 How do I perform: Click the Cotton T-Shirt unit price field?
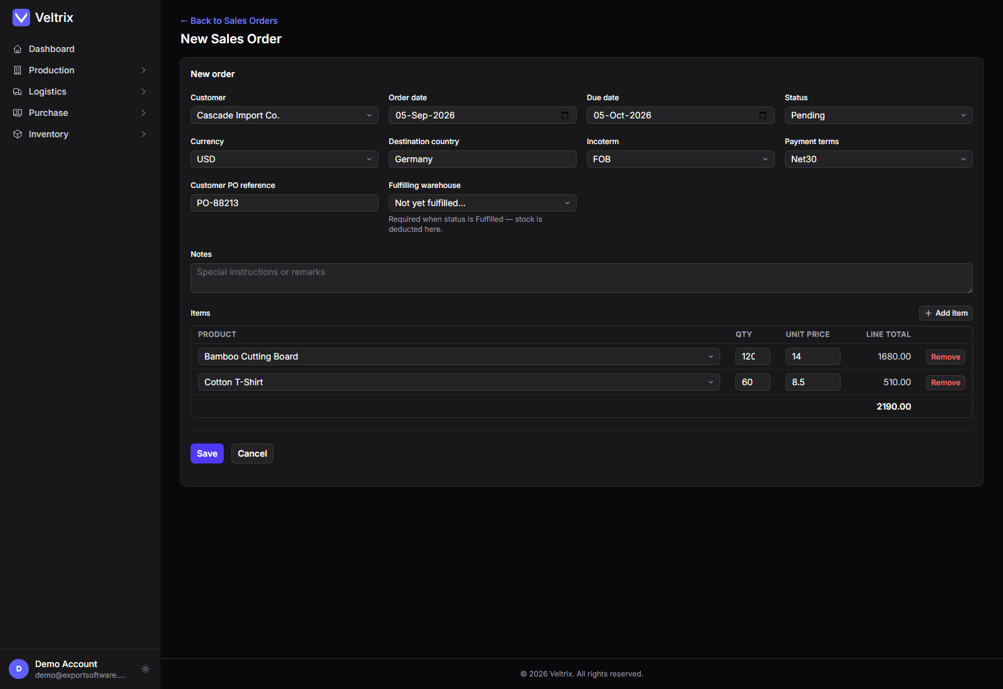813,382
